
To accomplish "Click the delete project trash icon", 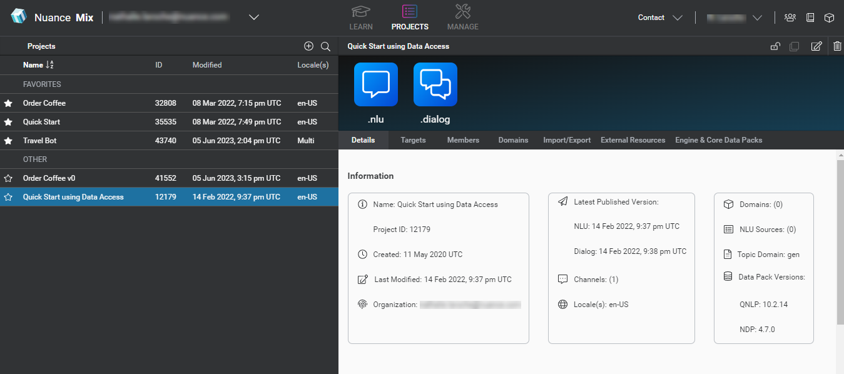I will [x=837, y=46].
